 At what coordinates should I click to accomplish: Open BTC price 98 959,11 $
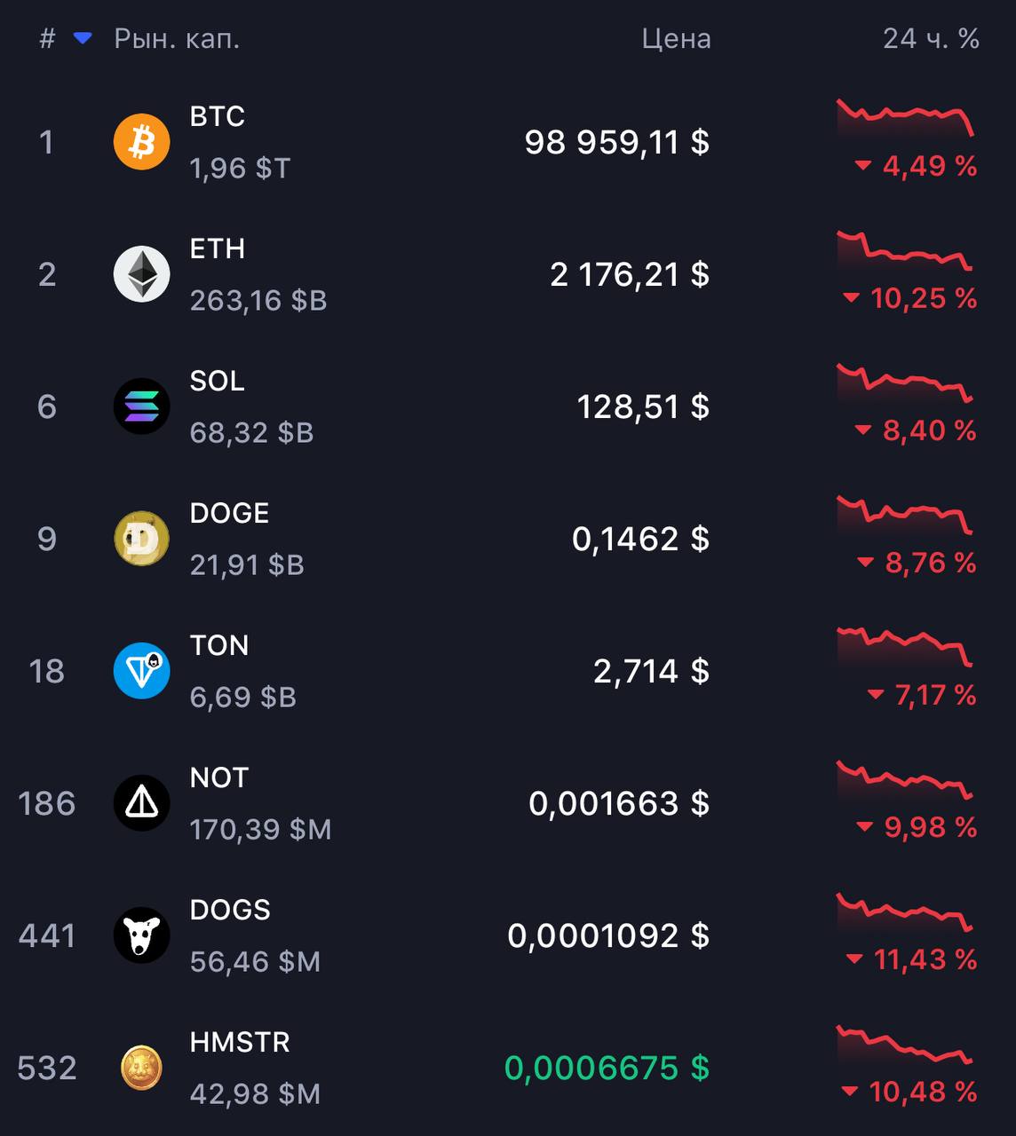click(616, 142)
